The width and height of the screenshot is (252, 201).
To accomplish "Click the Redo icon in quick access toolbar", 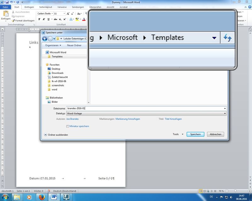I will [x=18, y=2].
